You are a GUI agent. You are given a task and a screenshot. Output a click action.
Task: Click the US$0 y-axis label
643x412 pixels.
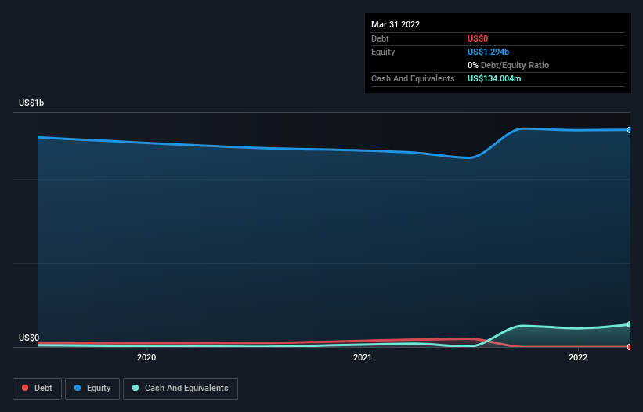[x=29, y=338]
